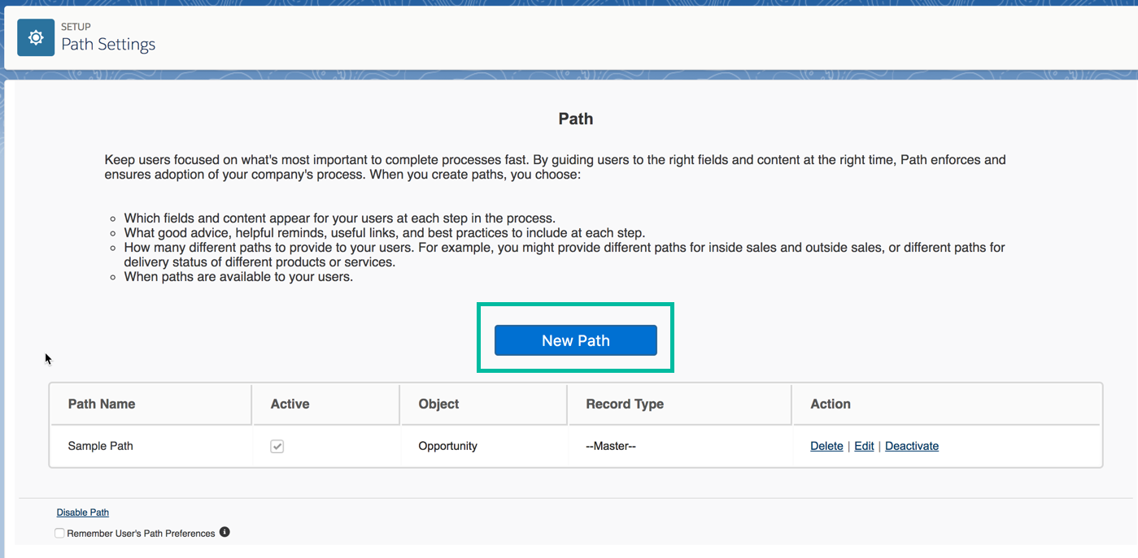Click the Path heading above the description
This screenshot has height=558, width=1138.
click(x=575, y=119)
